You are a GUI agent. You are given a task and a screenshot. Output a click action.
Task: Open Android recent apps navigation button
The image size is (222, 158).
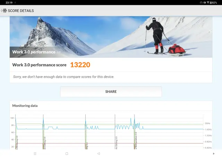pos(35,154)
